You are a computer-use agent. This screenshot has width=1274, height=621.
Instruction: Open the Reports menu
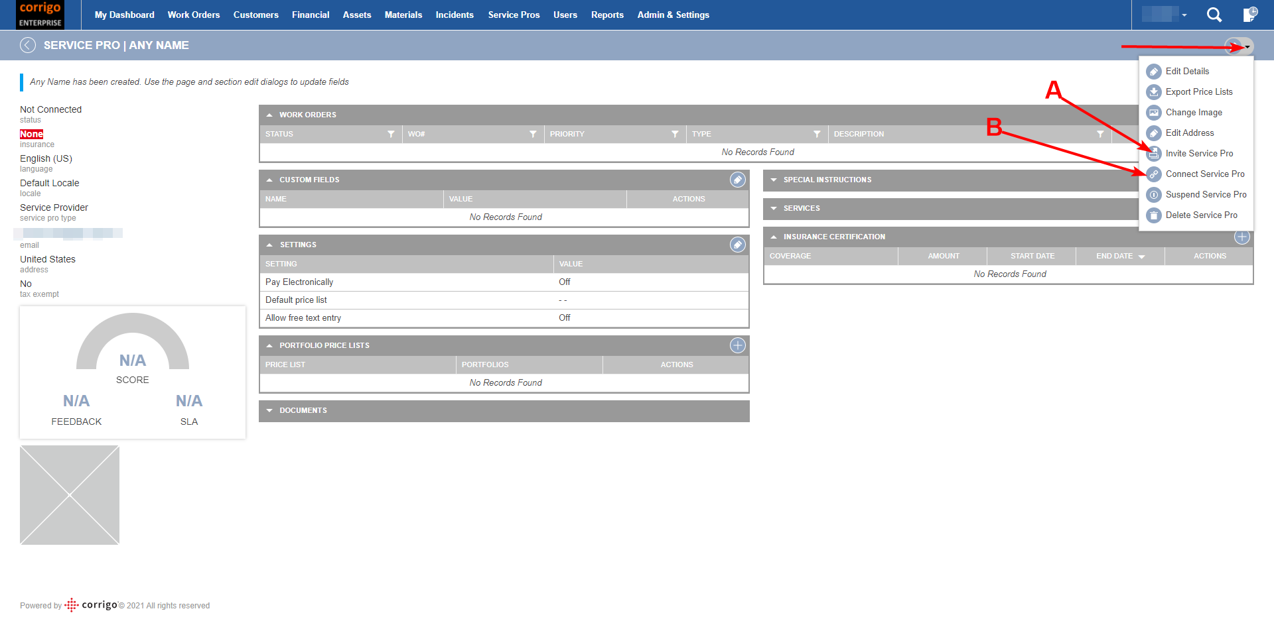click(607, 15)
